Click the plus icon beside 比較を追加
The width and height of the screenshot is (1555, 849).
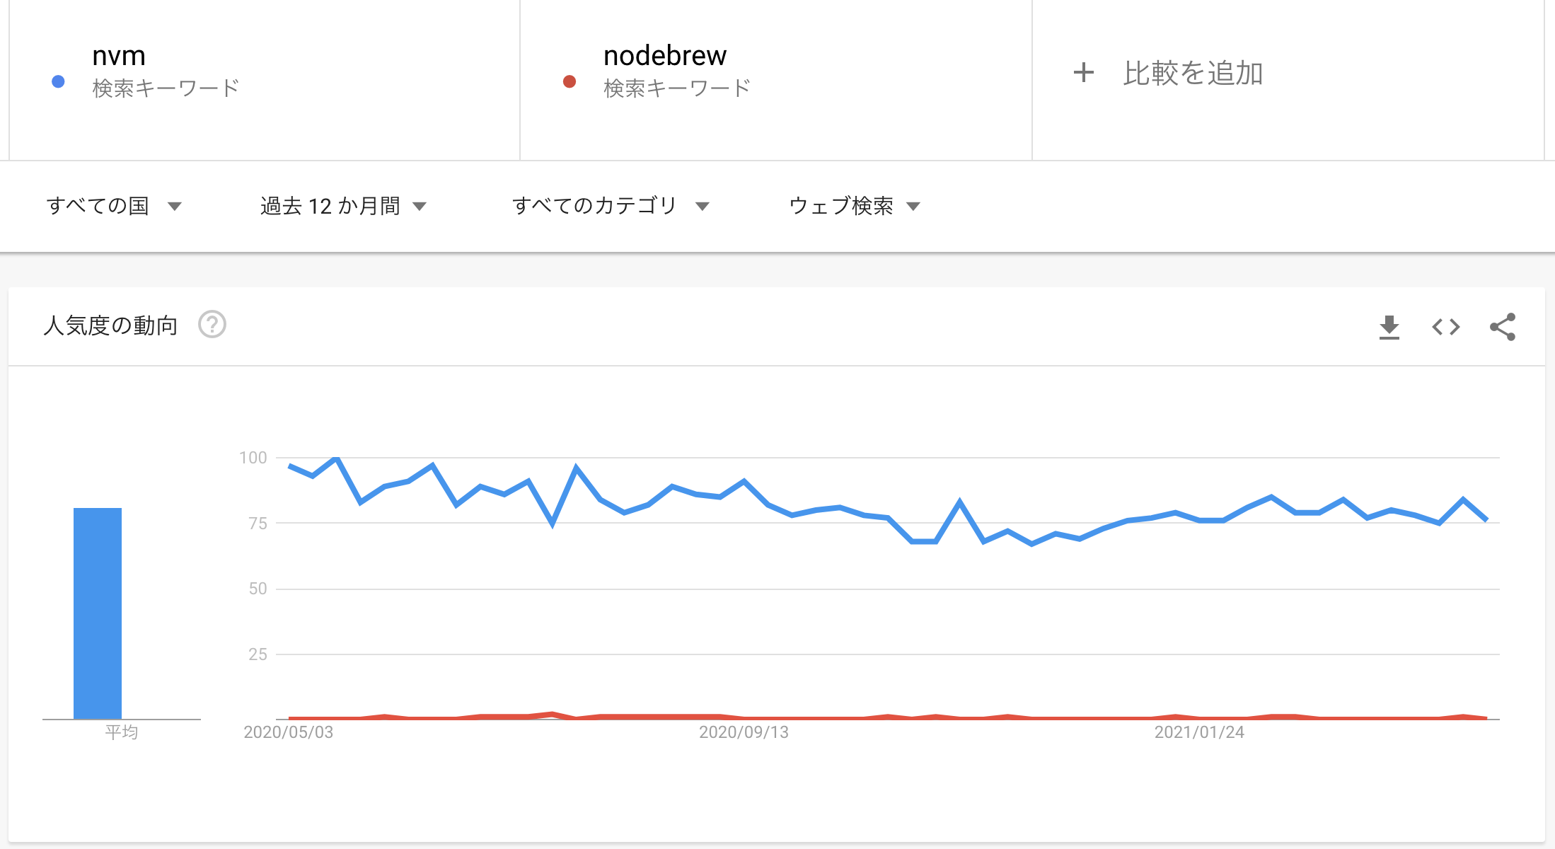coord(1083,73)
